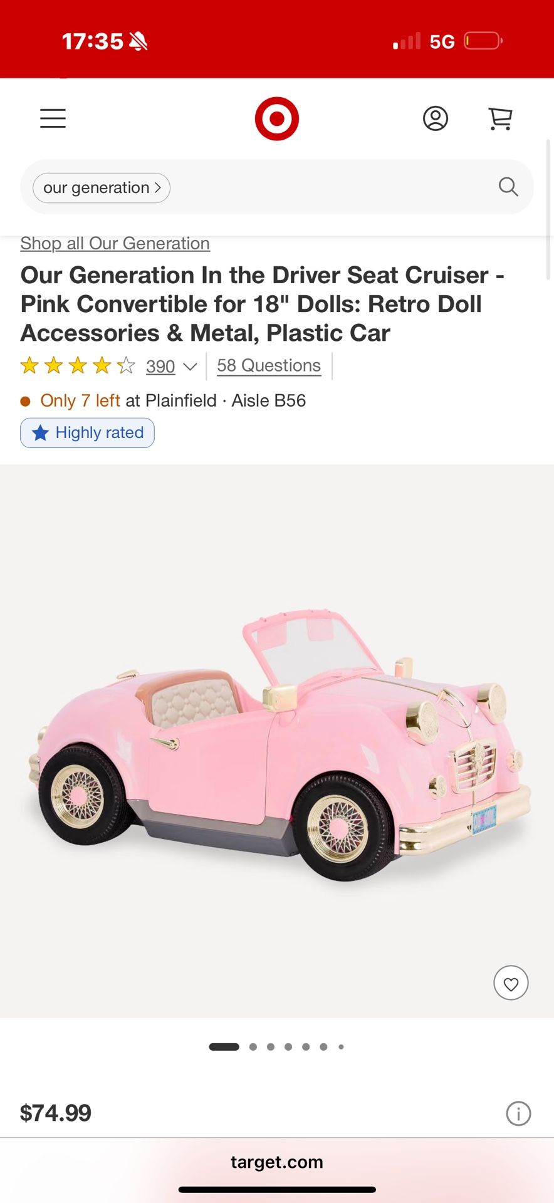
Task: Tap the search magnifier icon
Action: 508,187
